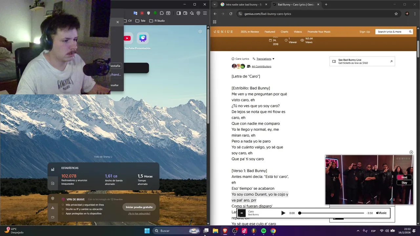Bookmark the Genius page with the star

(396, 14)
